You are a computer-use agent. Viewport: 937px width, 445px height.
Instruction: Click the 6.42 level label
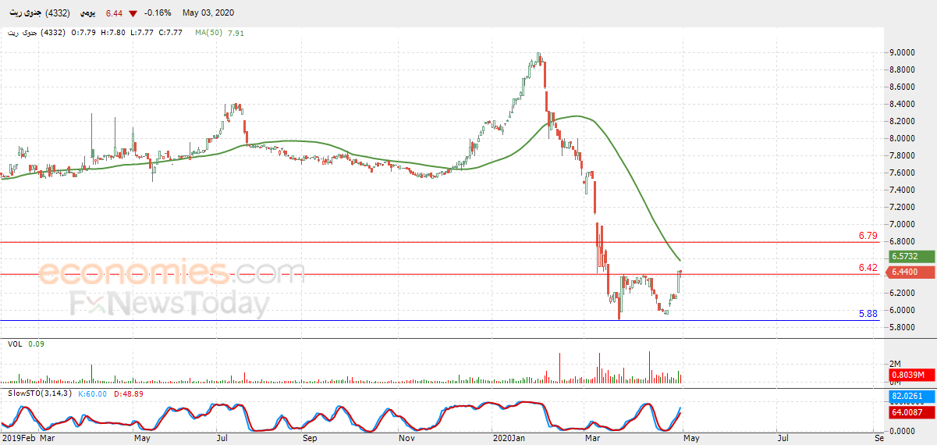[868, 268]
